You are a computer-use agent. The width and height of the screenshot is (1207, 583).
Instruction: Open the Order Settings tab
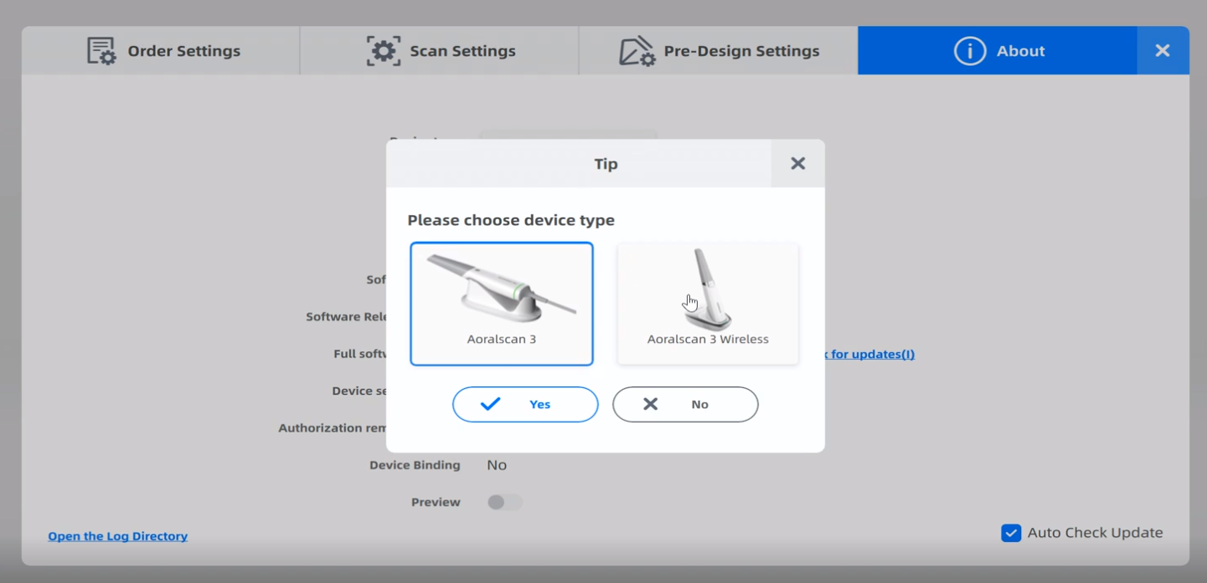[161, 51]
